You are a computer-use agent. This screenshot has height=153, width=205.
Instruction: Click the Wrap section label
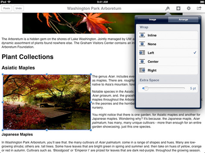[144, 27]
